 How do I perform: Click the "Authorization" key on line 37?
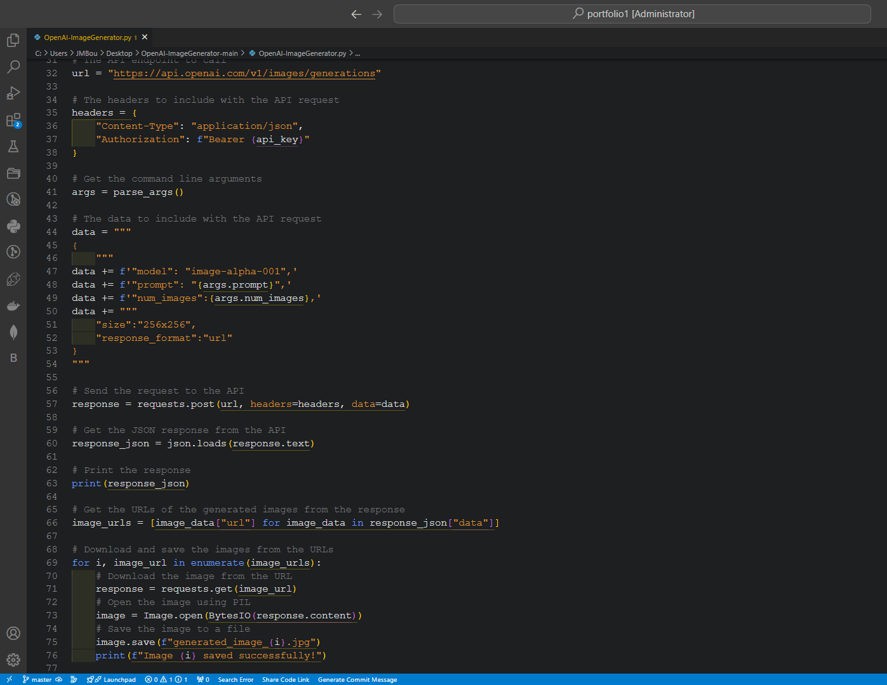click(x=140, y=140)
